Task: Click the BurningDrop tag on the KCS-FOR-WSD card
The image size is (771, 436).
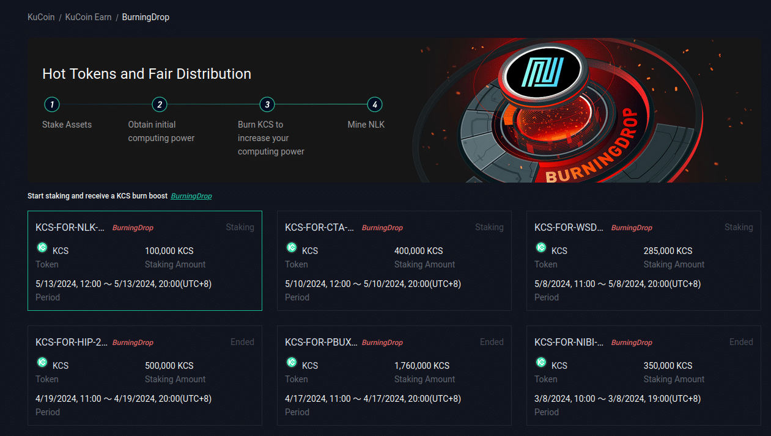Action: (632, 228)
